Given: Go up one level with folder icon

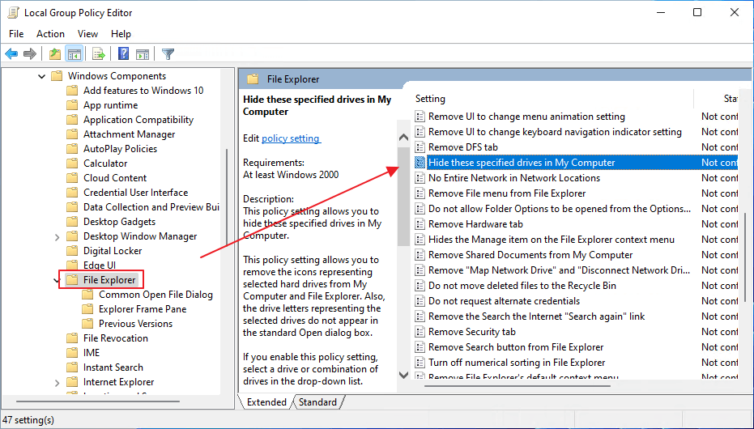Looking at the screenshot, I should [54, 54].
